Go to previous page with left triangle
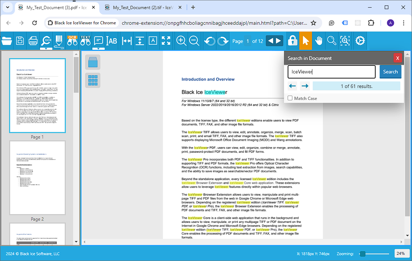This screenshot has width=412, height=261. [270, 41]
